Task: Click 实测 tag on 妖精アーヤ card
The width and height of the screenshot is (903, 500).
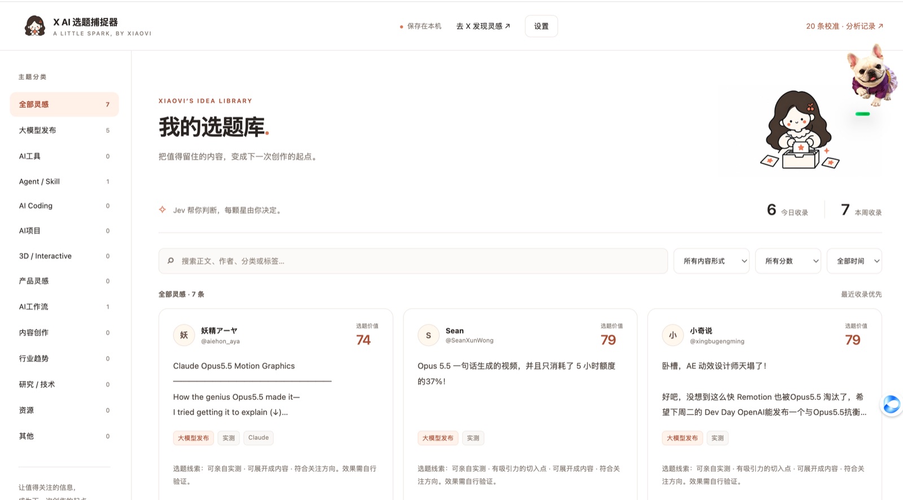Action: point(229,438)
